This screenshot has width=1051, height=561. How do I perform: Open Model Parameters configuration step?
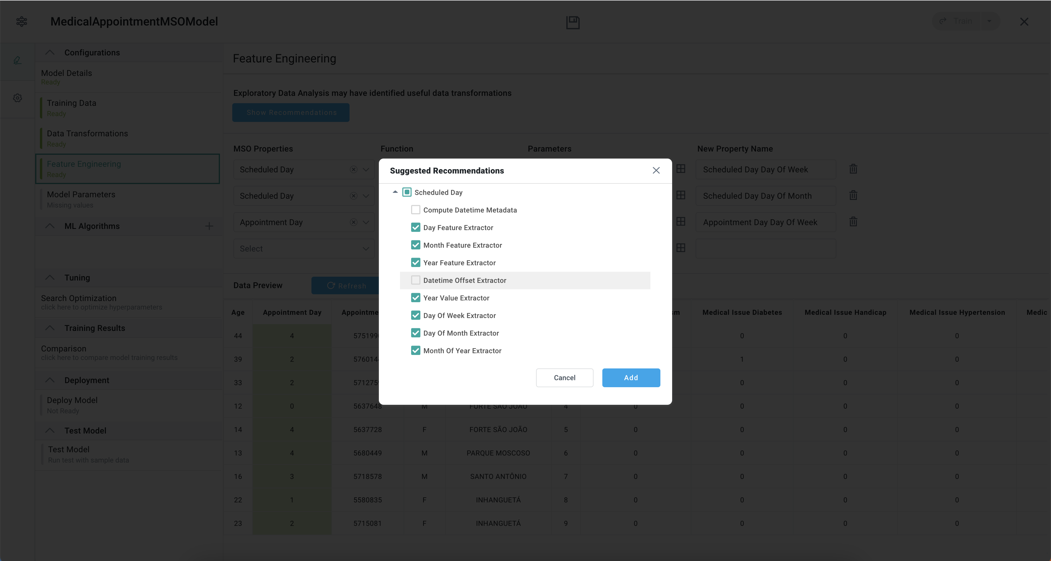(x=81, y=199)
